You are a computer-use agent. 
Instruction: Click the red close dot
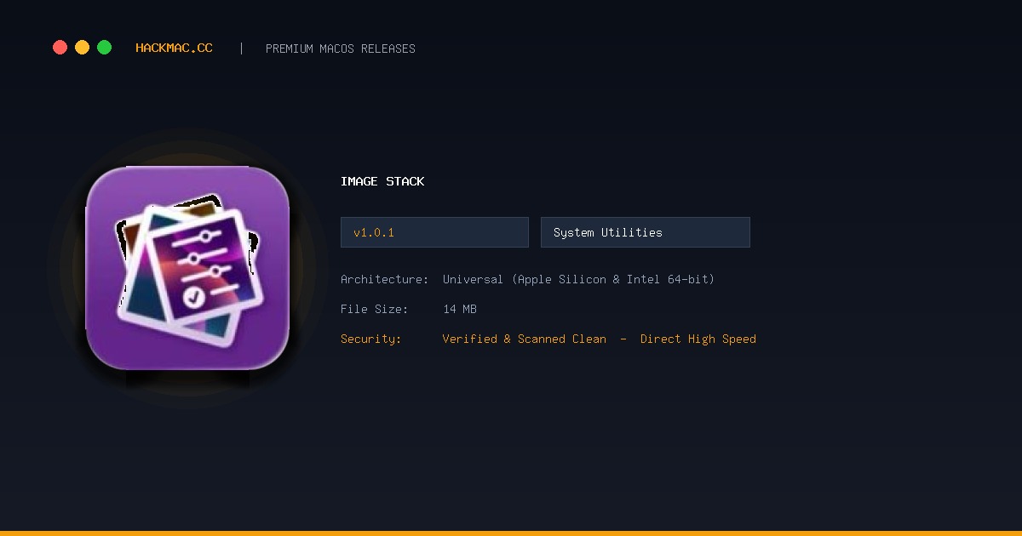click(x=60, y=48)
